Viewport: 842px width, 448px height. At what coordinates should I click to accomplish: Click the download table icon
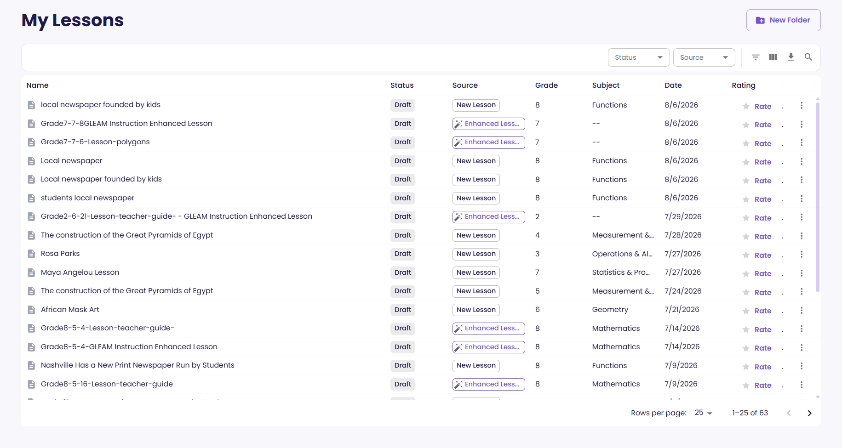pyautogui.click(x=791, y=57)
